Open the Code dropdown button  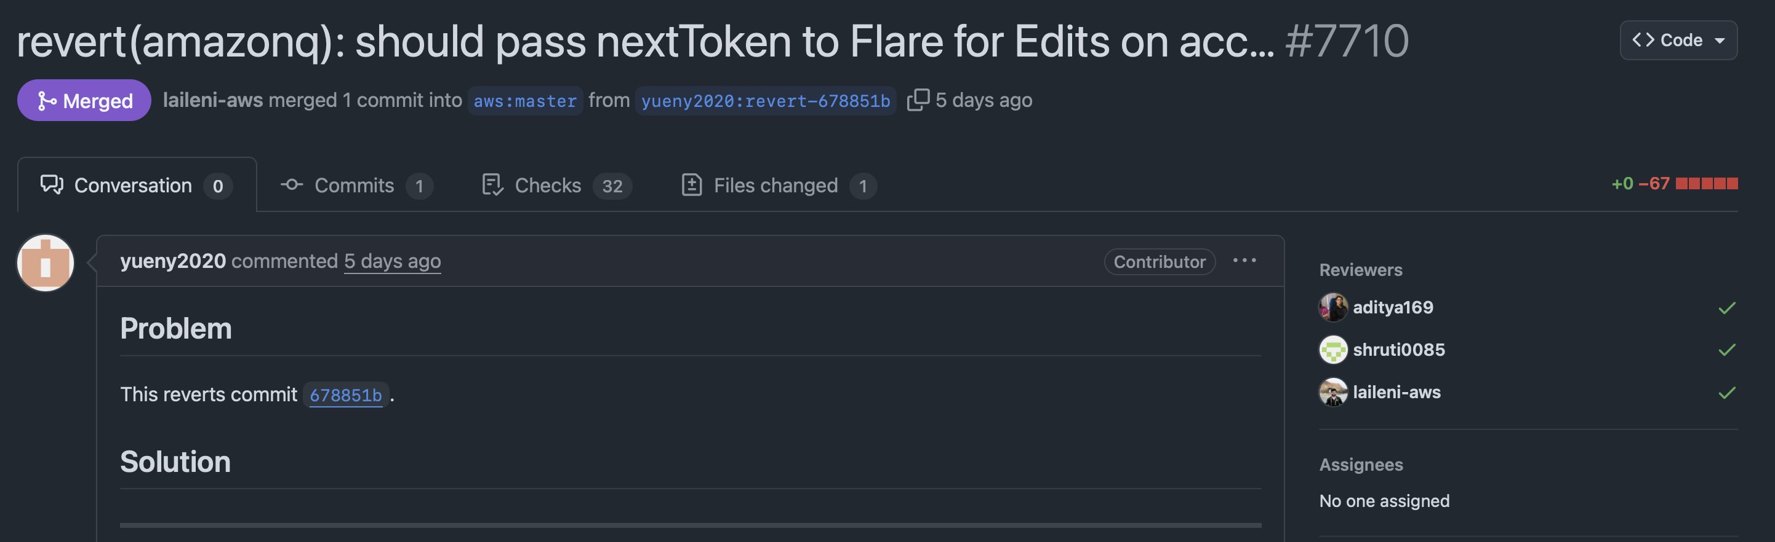pos(1678,41)
